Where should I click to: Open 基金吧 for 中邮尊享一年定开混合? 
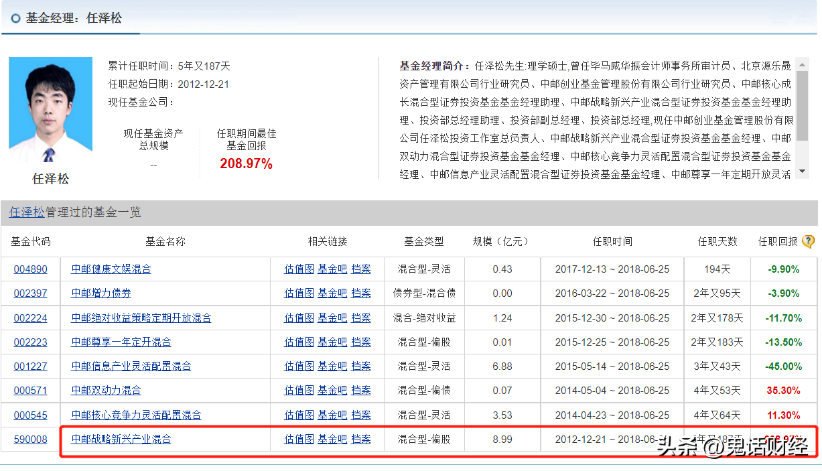[332, 342]
